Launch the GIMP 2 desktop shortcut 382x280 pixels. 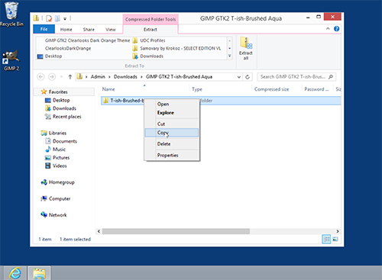pyautogui.click(x=11, y=60)
